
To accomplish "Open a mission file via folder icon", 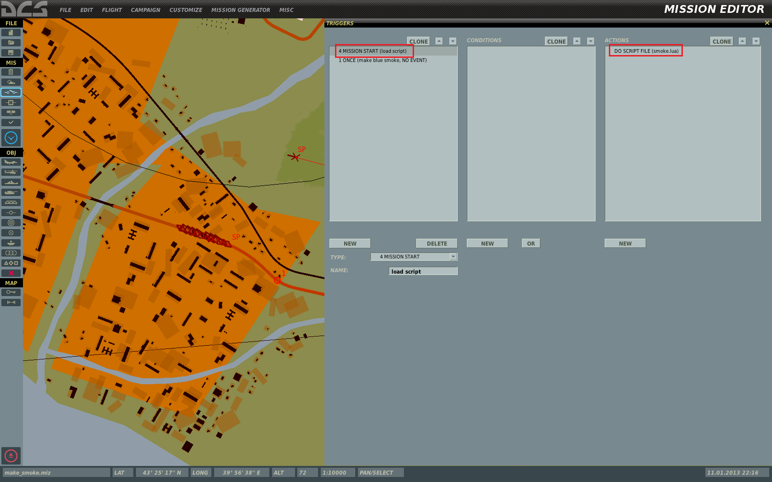I will (11, 43).
